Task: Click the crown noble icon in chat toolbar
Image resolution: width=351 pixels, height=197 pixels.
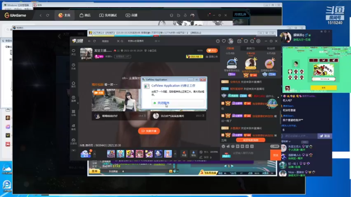Action: coord(233,146)
